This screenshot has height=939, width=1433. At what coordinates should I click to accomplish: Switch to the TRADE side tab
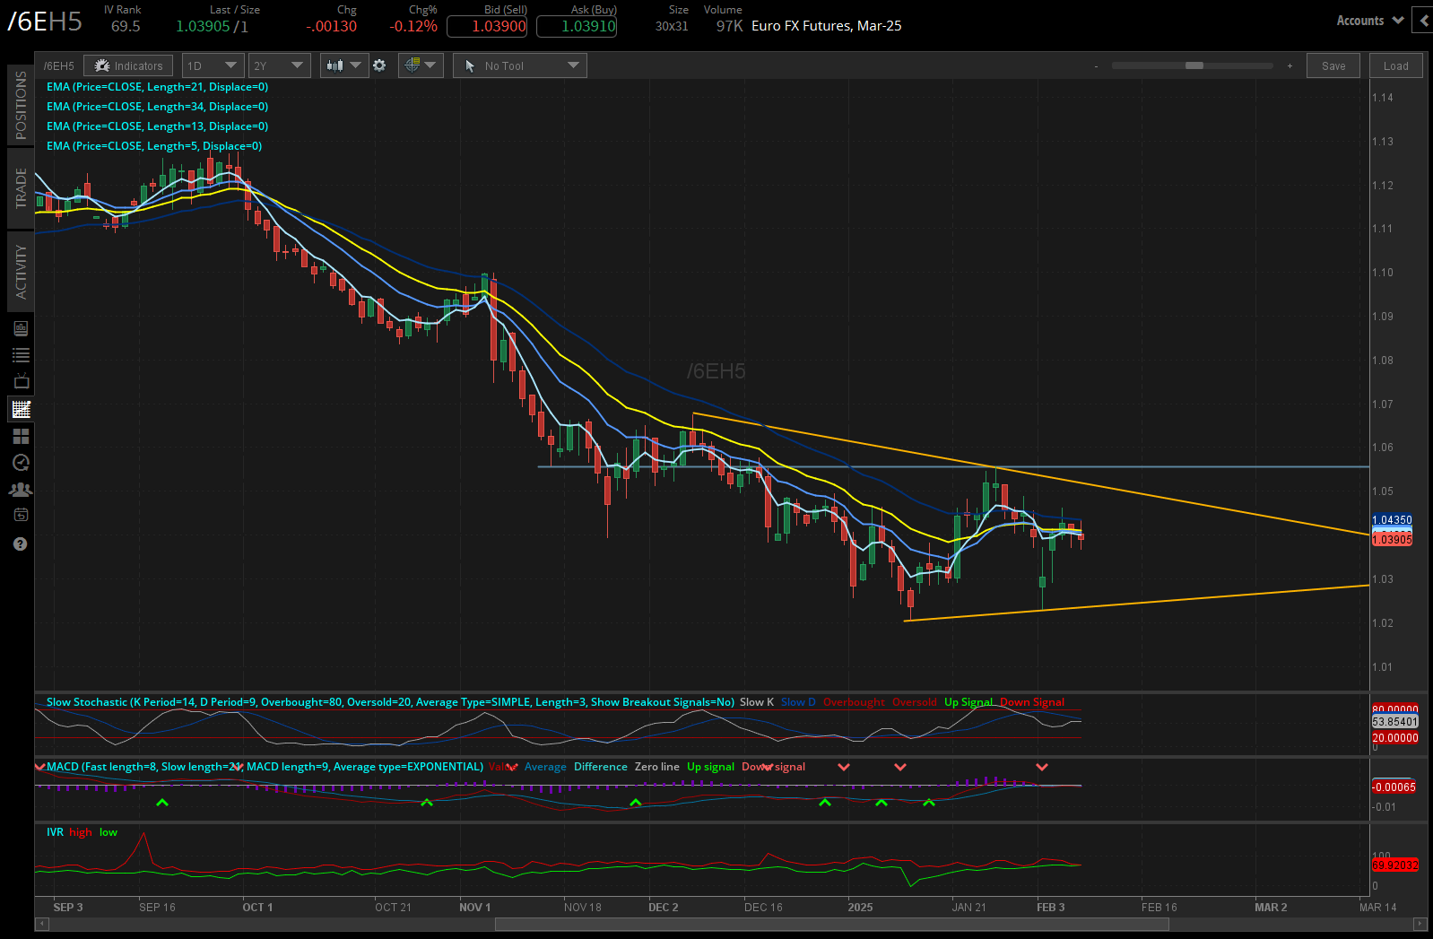(x=21, y=188)
